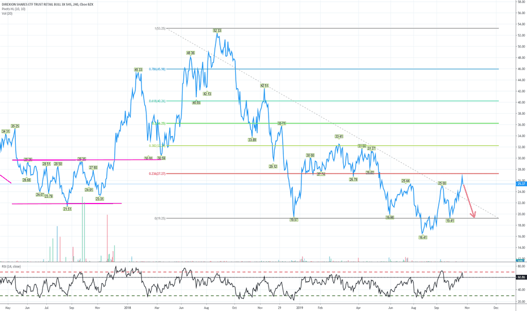This screenshot has width=527, height=311.
Task: Click the 21.51 pivot low label
Action: tap(67, 209)
